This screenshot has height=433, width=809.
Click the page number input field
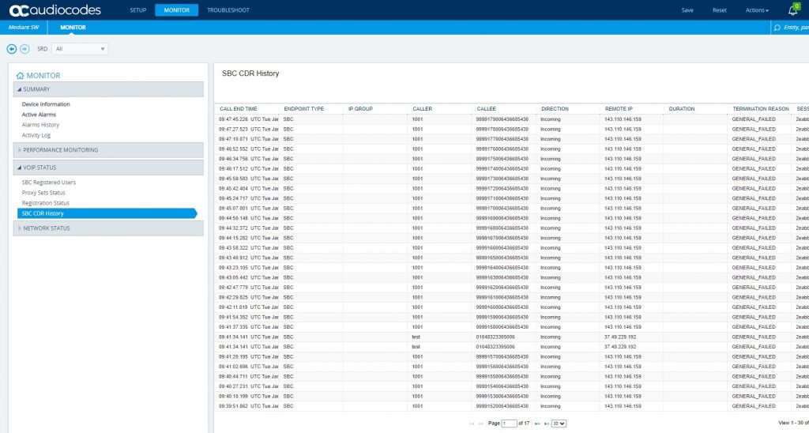pos(509,424)
